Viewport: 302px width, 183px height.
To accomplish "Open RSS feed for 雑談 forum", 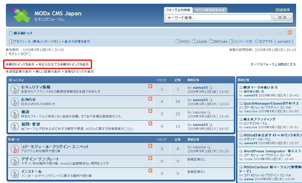I will [x=150, y=111].
